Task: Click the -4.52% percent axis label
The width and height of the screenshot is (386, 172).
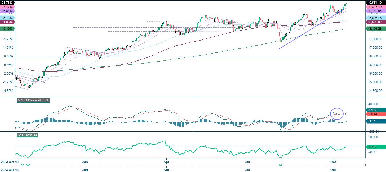Action: click(8, 91)
